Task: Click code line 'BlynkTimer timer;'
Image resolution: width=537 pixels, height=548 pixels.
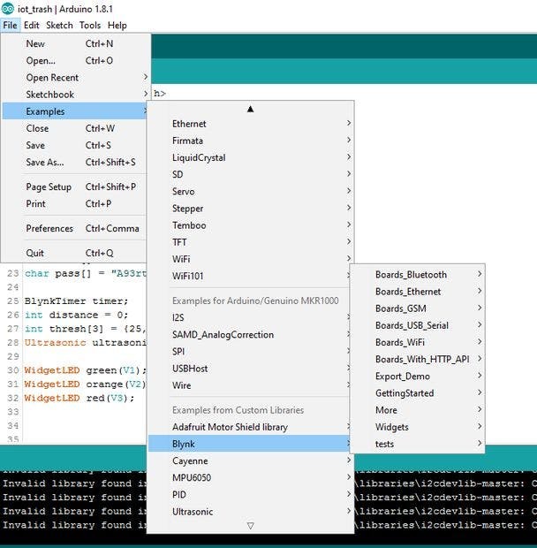Action: [76, 301]
